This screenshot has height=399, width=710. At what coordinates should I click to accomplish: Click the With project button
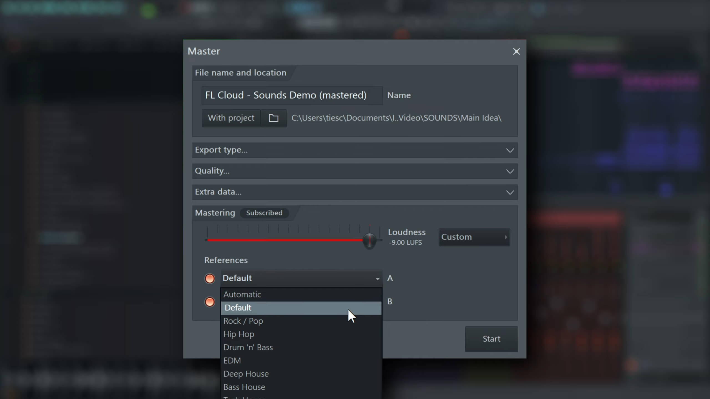pos(231,118)
